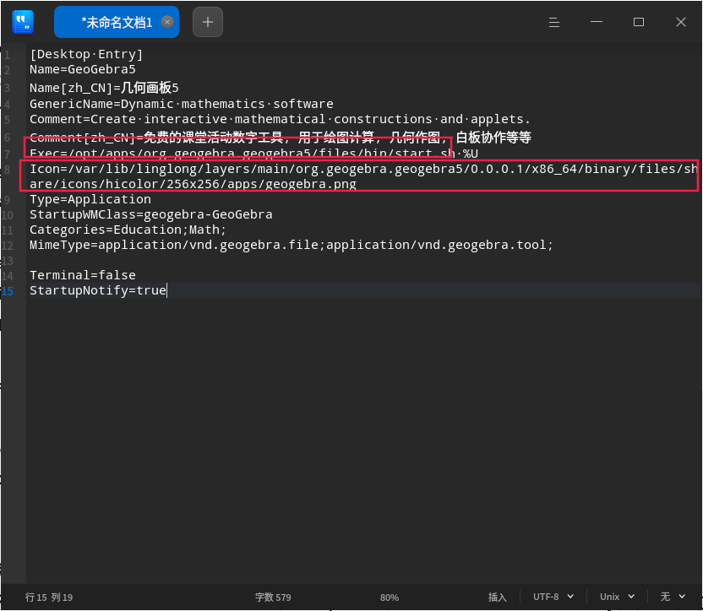This screenshot has height=611, width=703.
Task: Switch to the *未命名文档1 tab
Action: pos(117,22)
